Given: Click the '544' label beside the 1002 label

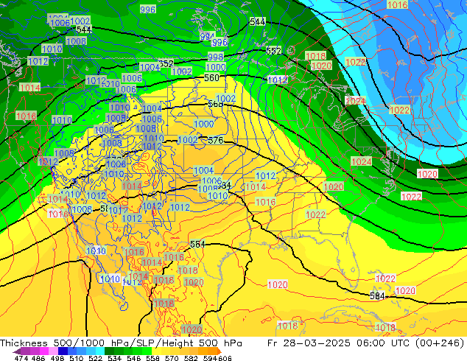Looking at the screenshot, I should point(84,29).
